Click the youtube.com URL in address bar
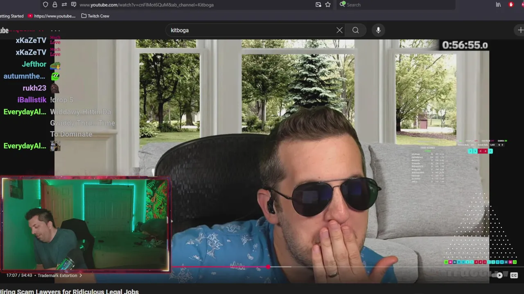Image resolution: width=524 pixels, height=294 pixels. [x=147, y=4]
